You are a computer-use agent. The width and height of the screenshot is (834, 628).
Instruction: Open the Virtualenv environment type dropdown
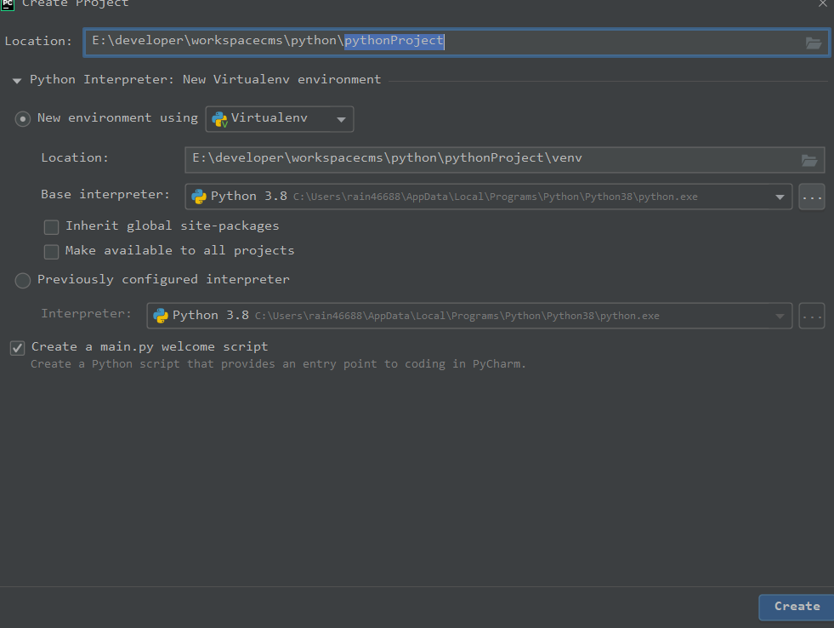(341, 119)
